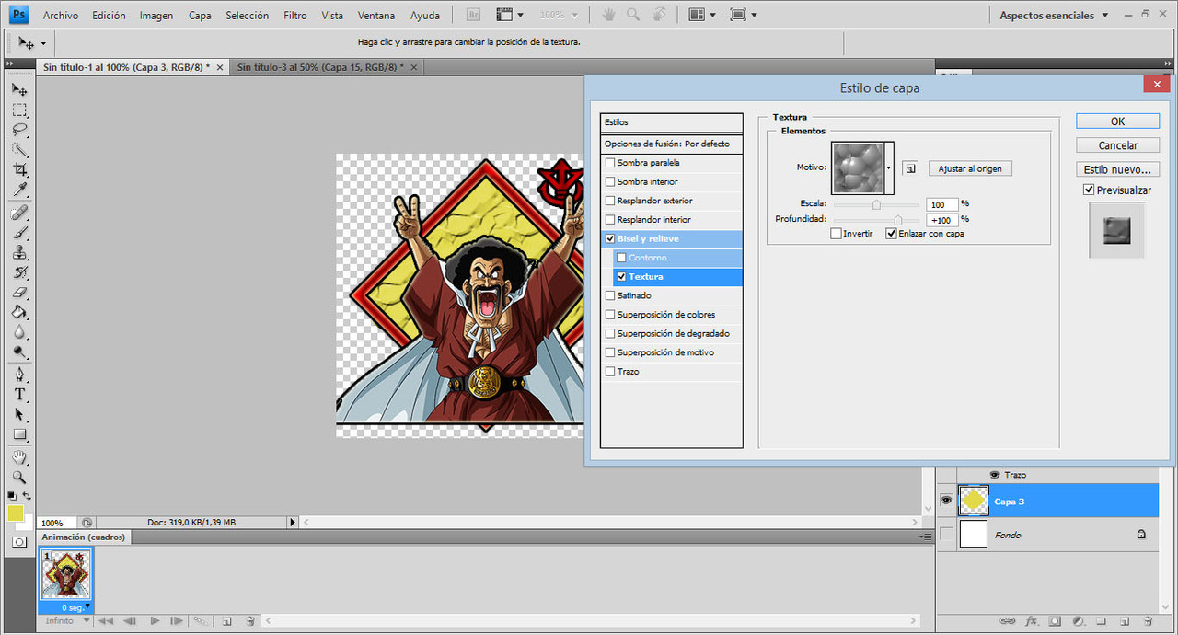This screenshot has width=1178, height=635.
Task: Add a layer mask in Layers panel
Action: click(1055, 621)
